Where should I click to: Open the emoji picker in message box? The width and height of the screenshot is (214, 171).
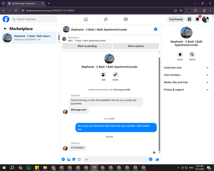pyautogui.click(x=151, y=159)
